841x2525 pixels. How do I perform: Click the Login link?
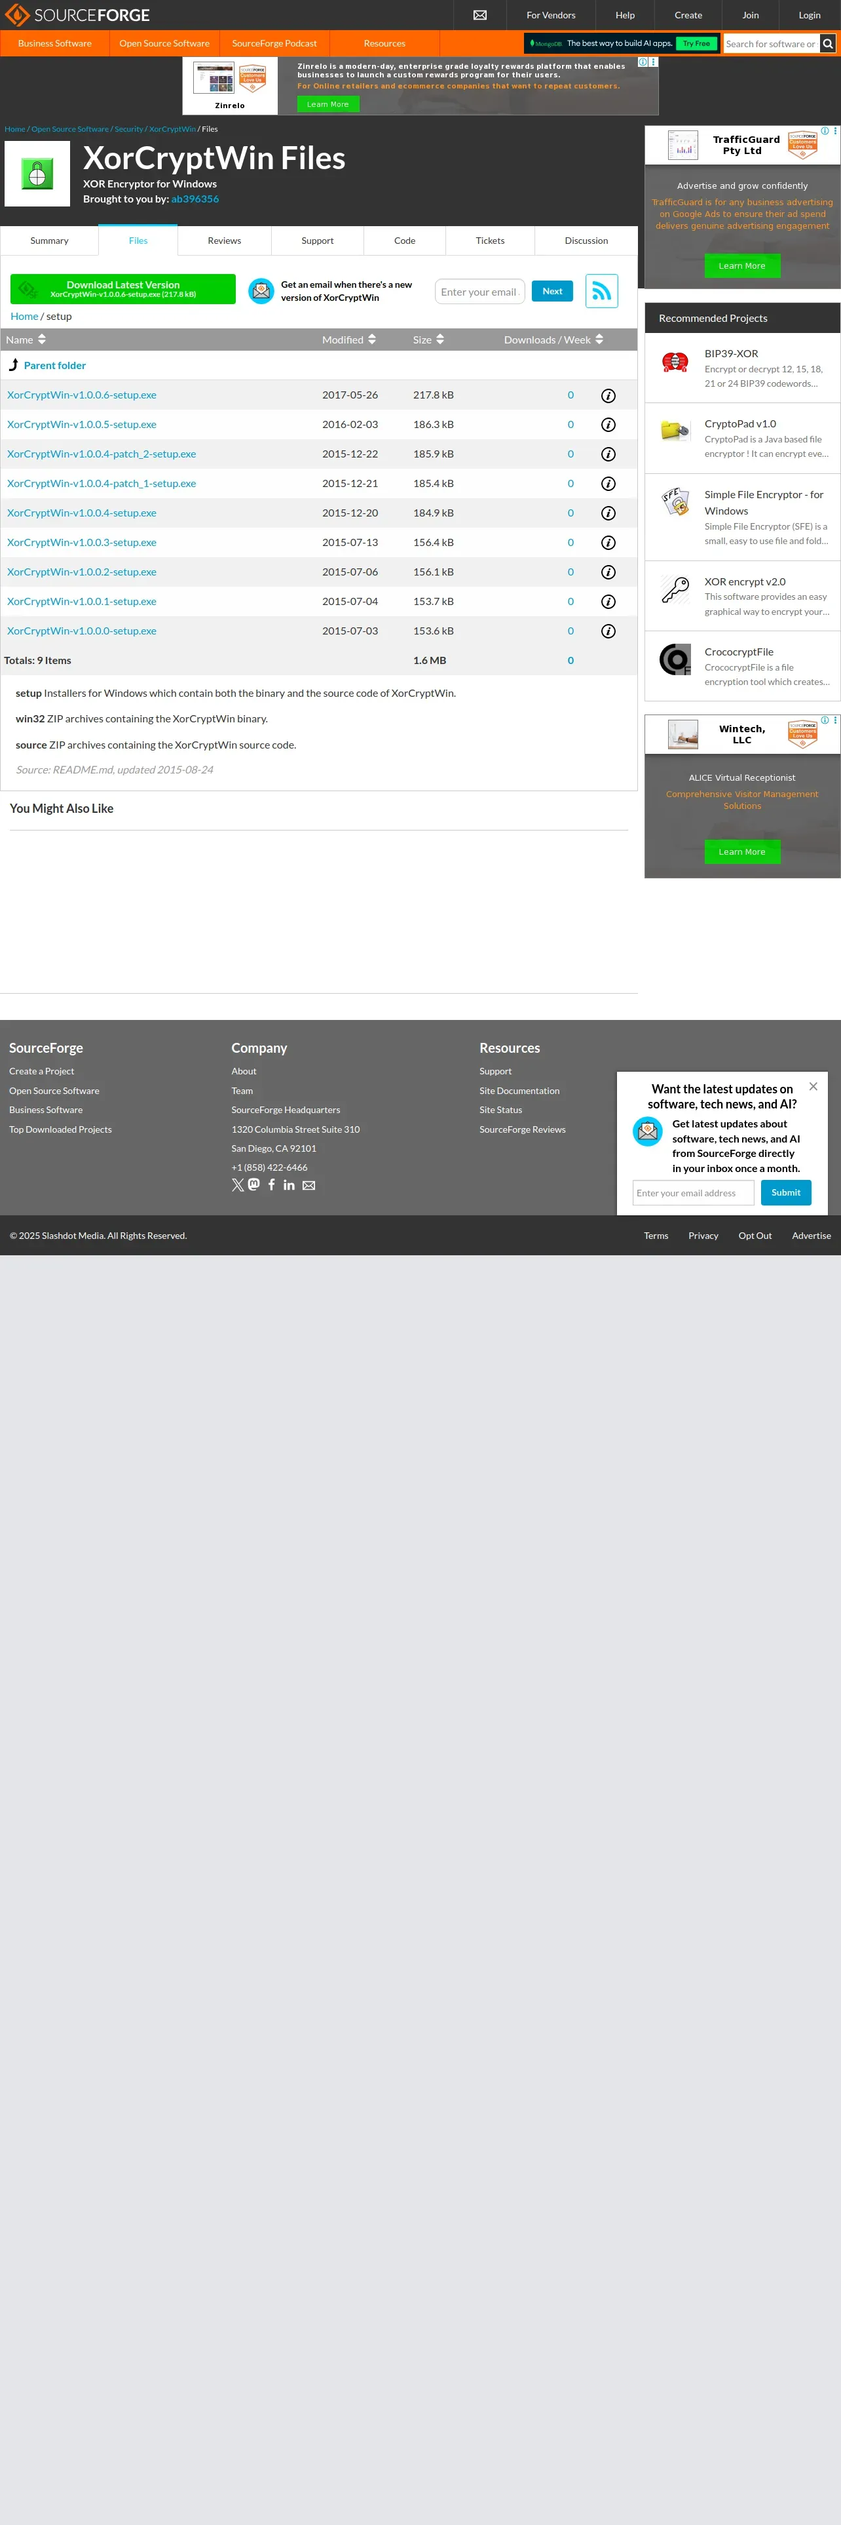(x=810, y=14)
